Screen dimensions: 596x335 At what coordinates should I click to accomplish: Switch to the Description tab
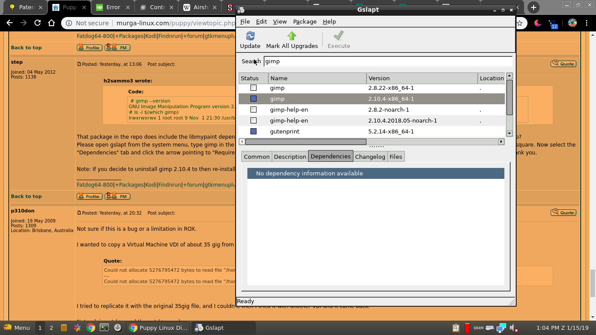(x=290, y=157)
